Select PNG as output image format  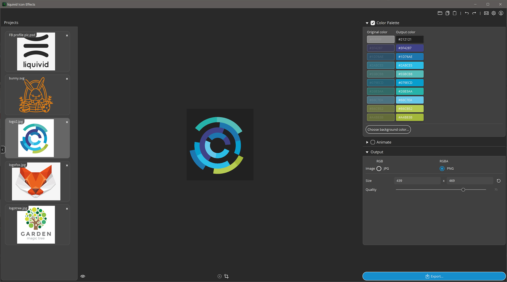[442, 168]
